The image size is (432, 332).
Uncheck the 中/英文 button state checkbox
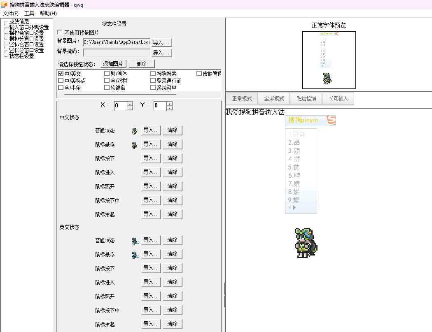(x=61, y=74)
